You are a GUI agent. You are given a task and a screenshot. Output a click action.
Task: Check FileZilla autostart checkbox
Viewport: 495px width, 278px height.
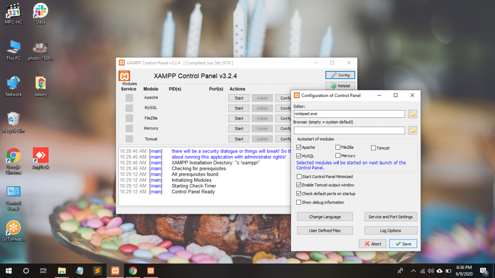pyautogui.click(x=338, y=147)
